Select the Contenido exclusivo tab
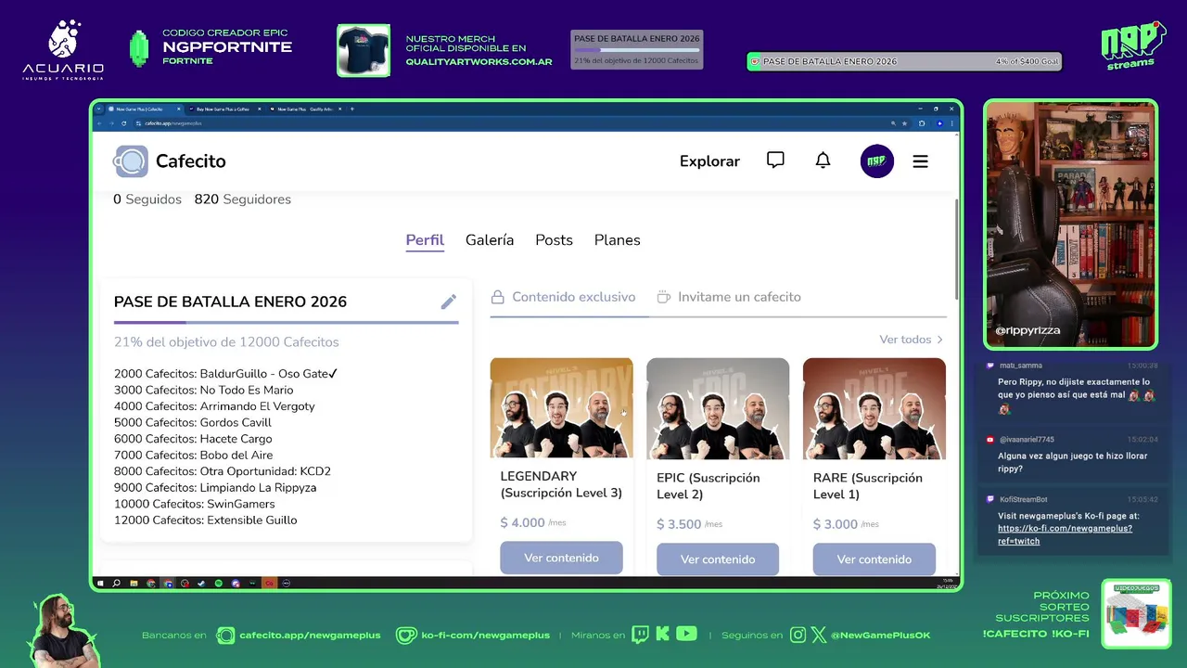 click(x=564, y=297)
